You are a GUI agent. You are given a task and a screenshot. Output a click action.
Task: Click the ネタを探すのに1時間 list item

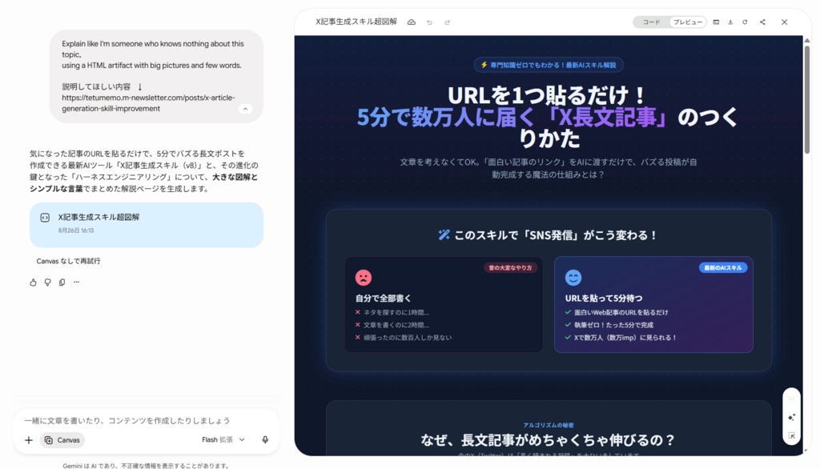coord(392,313)
